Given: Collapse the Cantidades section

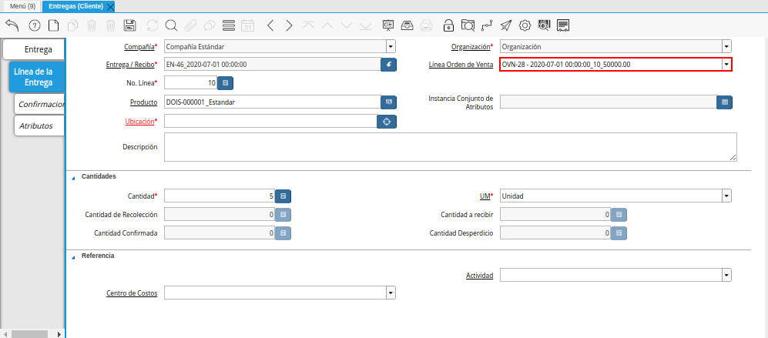Looking at the screenshot, I should coord(73,179).
